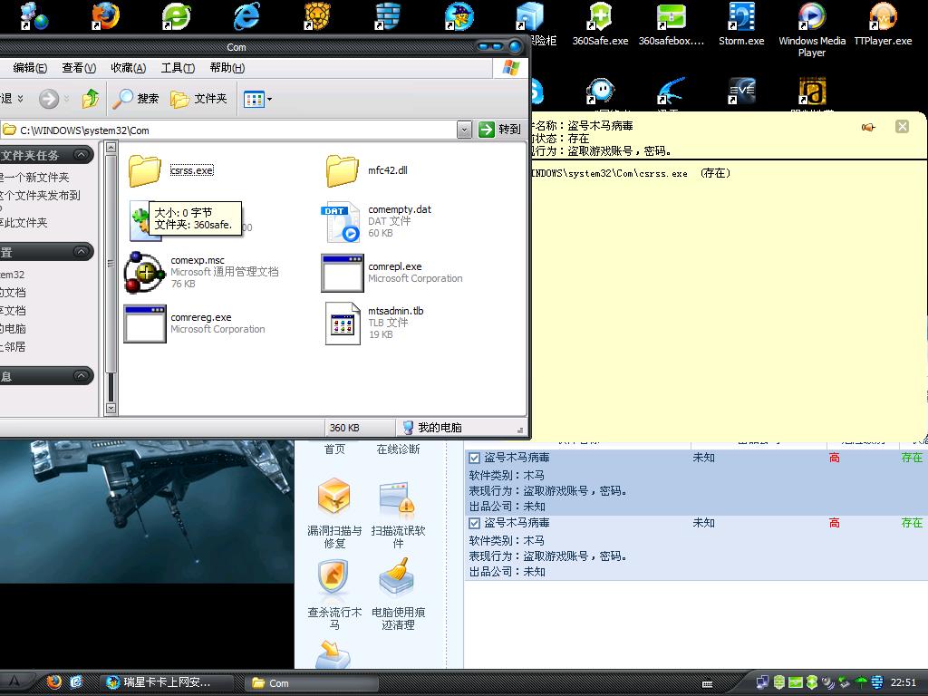Viewport: 928px width, 696px height.
Task: Open Windows Media Player desktop shortcut
Action: coord(812,30)
